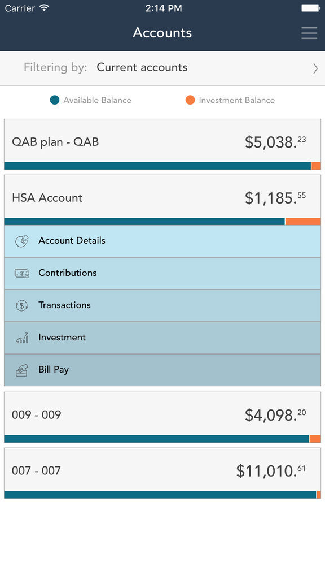
Task: Select Bill Pay option
Action: point(162,370)
